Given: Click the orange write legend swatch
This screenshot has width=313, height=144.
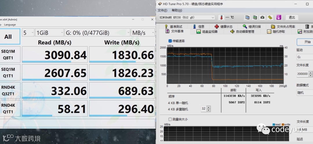Looking at the screenshot, I should click(x=283, y=125).
